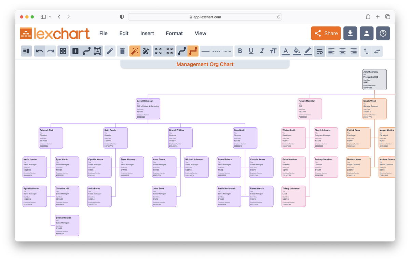Select the Nicole Wyatt General Counsel box

[x=374, y=109]
